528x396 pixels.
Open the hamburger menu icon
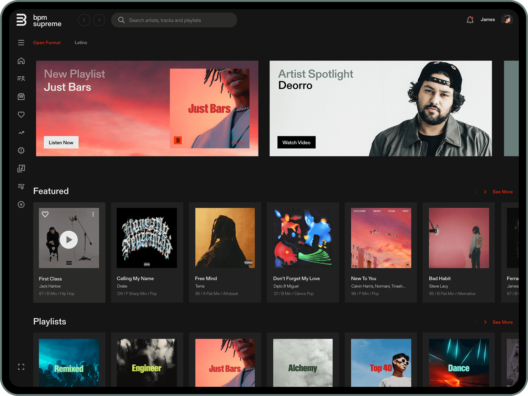click(21, 43)
